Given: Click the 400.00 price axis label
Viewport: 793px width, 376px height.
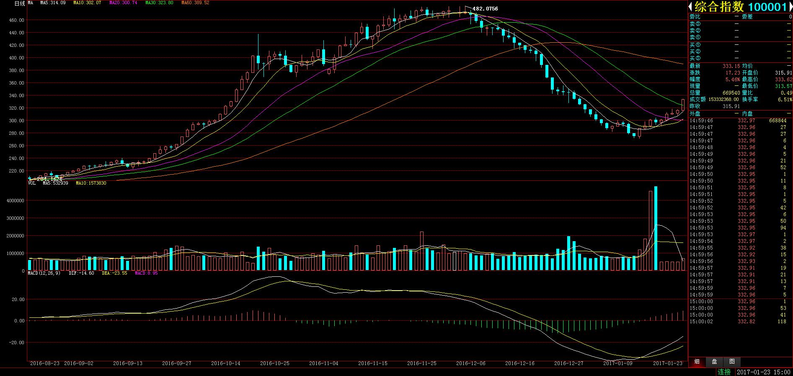Looking at the screenshot, I should click(16, 58).
